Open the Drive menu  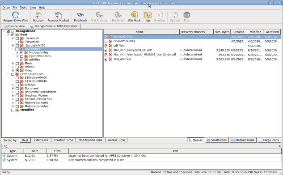[x=6, y=8]
